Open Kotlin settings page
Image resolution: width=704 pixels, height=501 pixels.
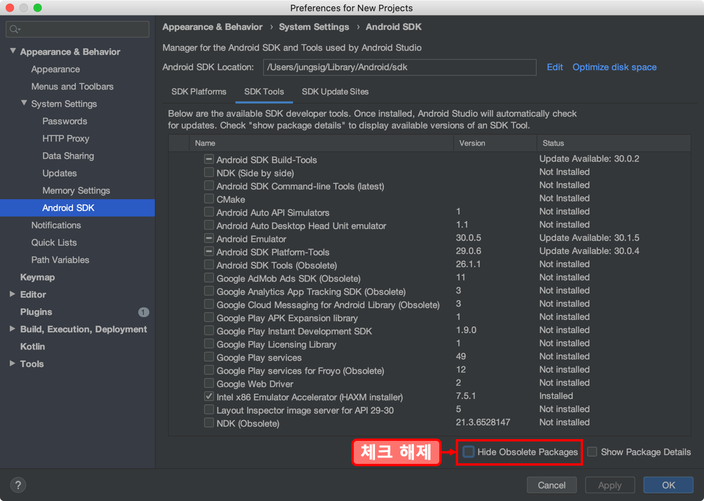tap(32, 347)
